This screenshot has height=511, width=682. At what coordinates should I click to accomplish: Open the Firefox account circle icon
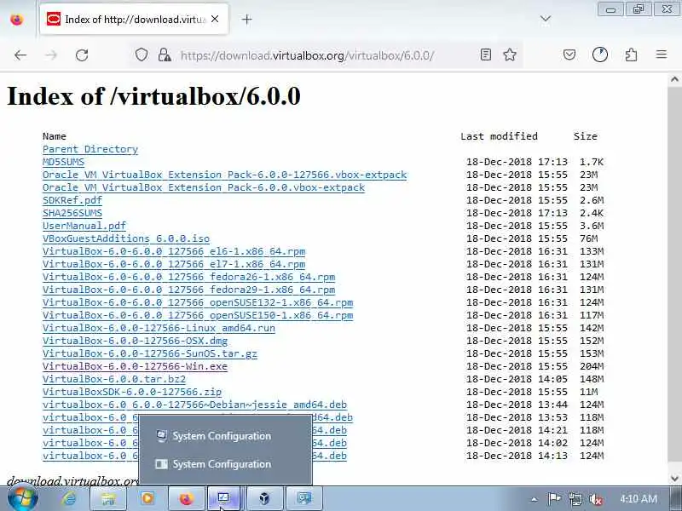click(600, 55)
